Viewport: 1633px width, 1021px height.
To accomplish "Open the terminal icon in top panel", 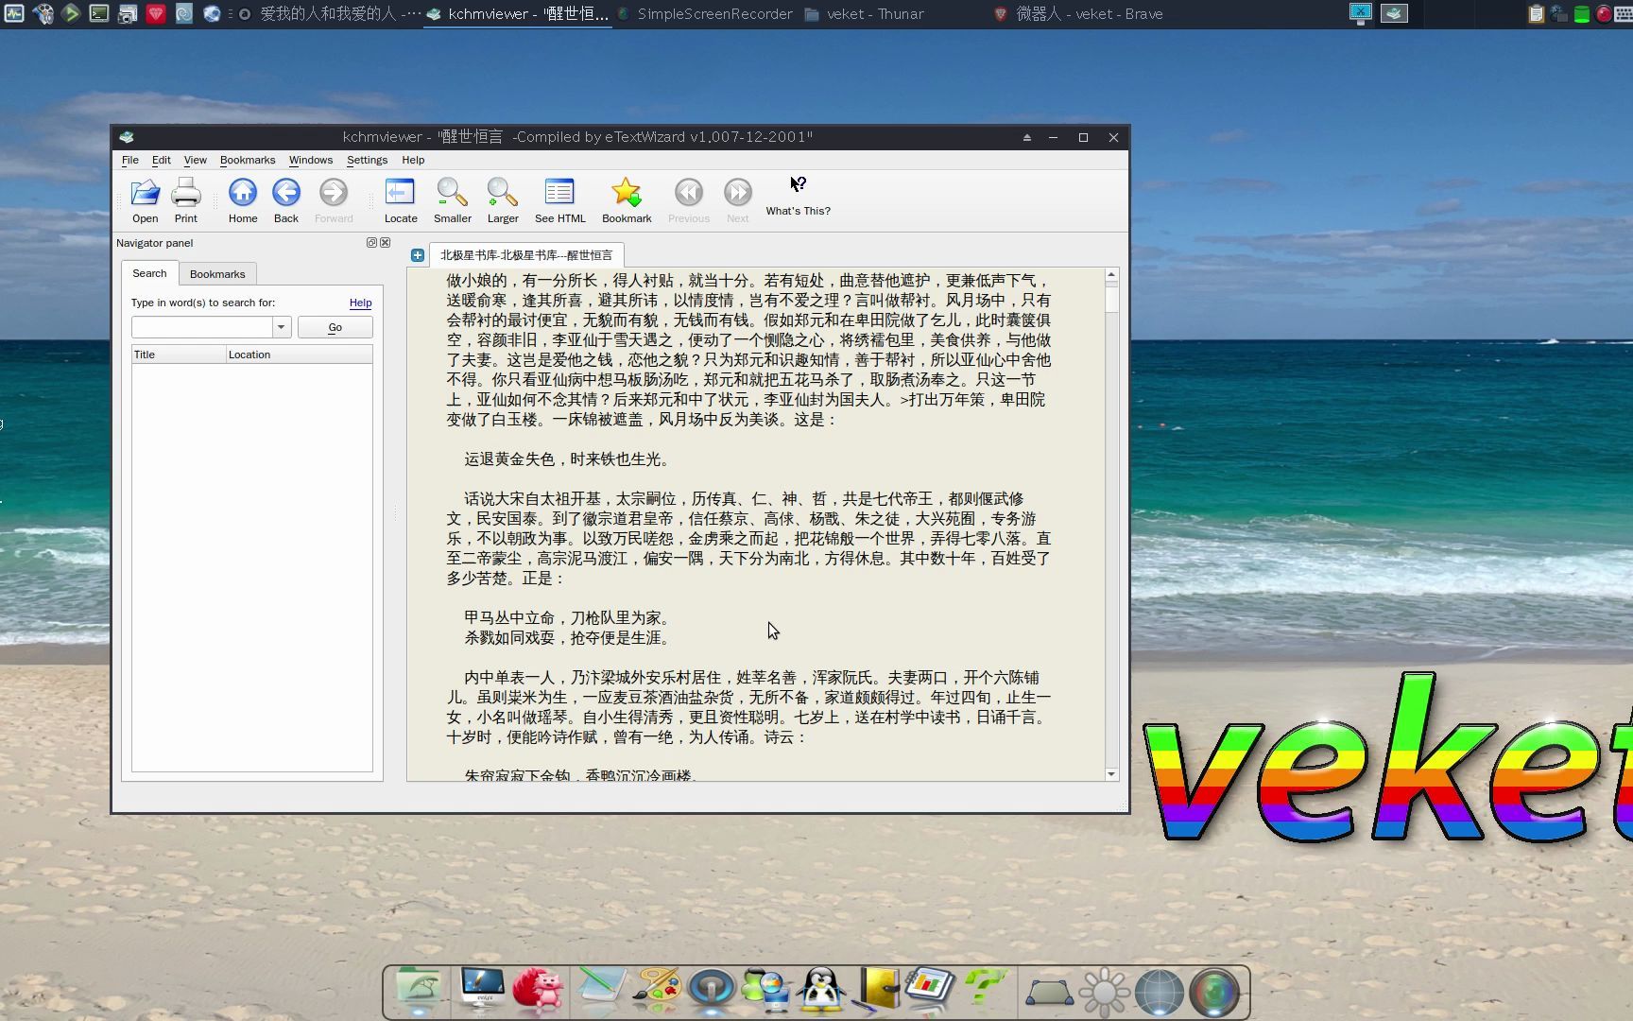I will tap(99, 13).
